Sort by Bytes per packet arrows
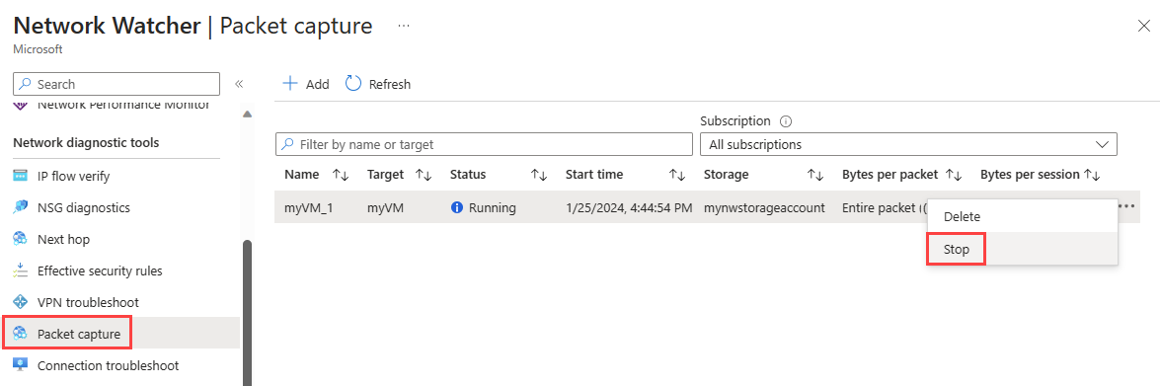1160x386 pixels. click(x=954, y=175)
